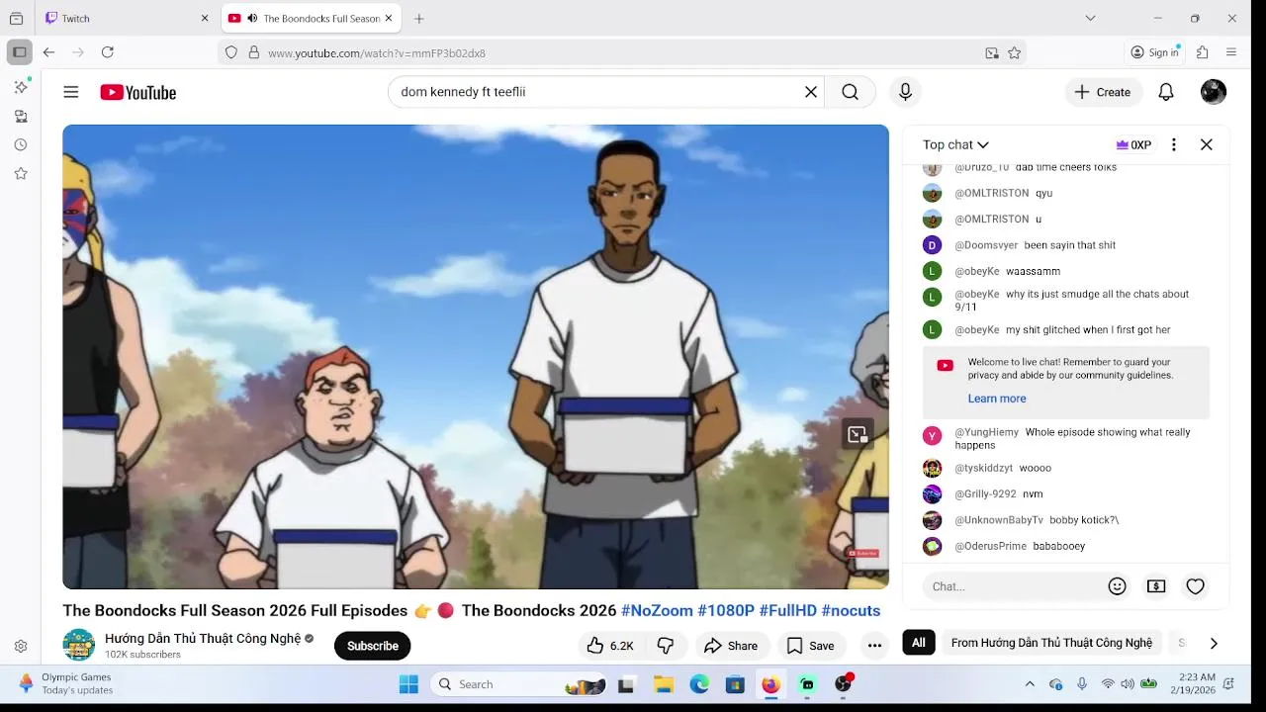Mute the Boondocks tab audio
The image size is (1266, 712).
pyautogui.click(x=252, y=18)
